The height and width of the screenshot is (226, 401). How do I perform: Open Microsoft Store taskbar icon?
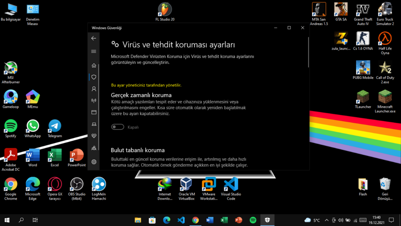pos(152,220)
